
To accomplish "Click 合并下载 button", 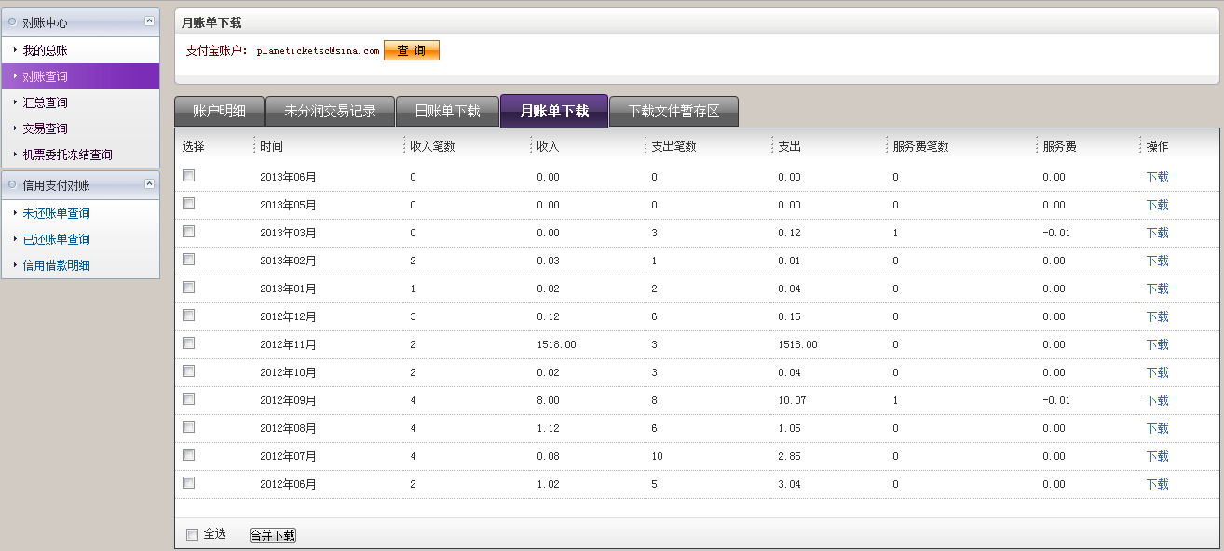I will point(272,535).
